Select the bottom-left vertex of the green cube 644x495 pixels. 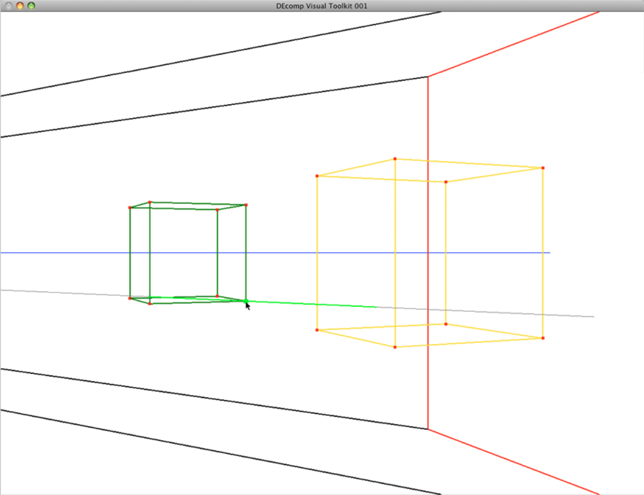coord(130,298)
